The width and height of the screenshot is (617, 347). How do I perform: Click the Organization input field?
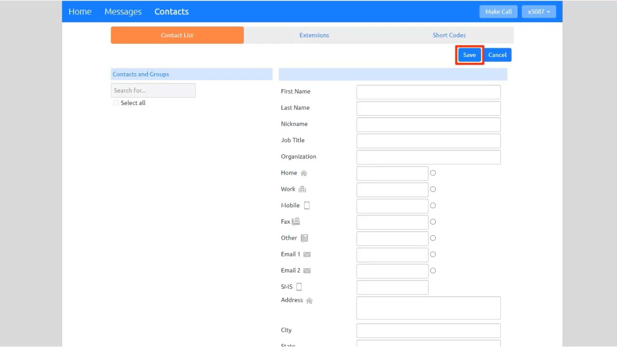point(429,157)
